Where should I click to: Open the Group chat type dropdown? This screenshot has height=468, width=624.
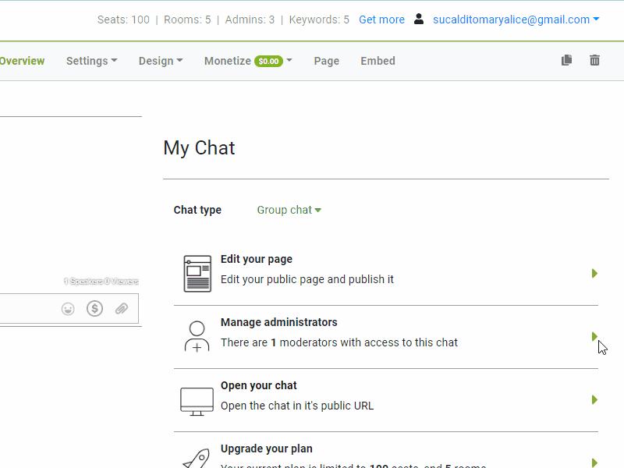click(x=288, y=210)
